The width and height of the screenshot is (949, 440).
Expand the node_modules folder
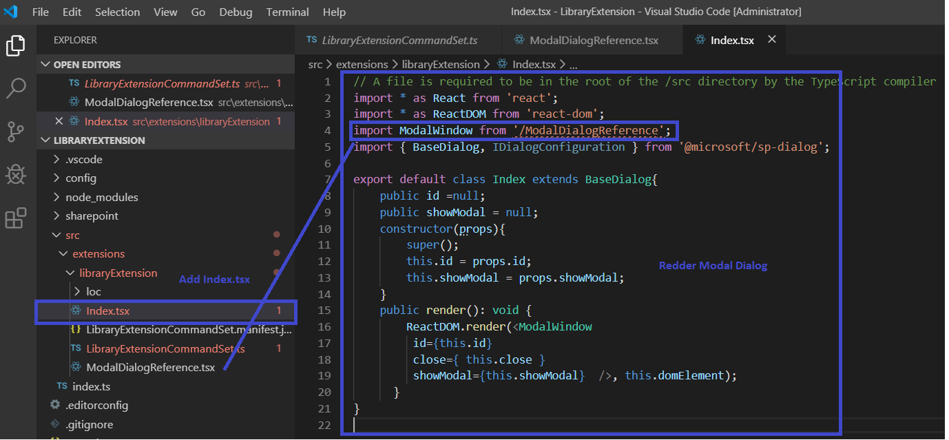click(x=165, y=197)
